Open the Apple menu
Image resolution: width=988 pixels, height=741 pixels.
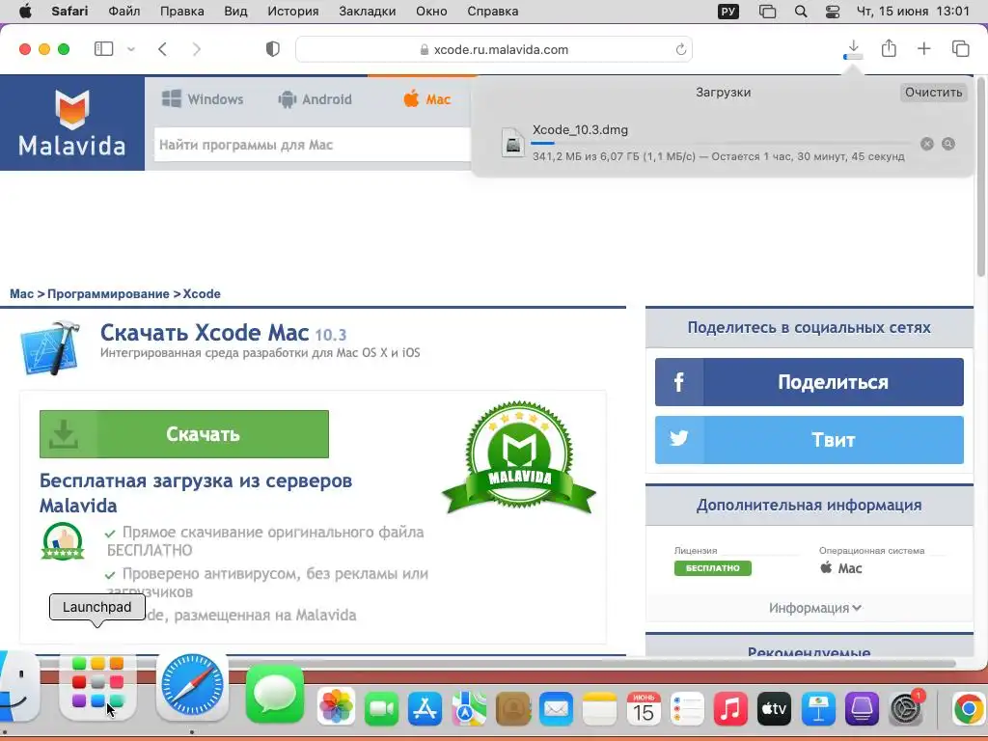25,12
